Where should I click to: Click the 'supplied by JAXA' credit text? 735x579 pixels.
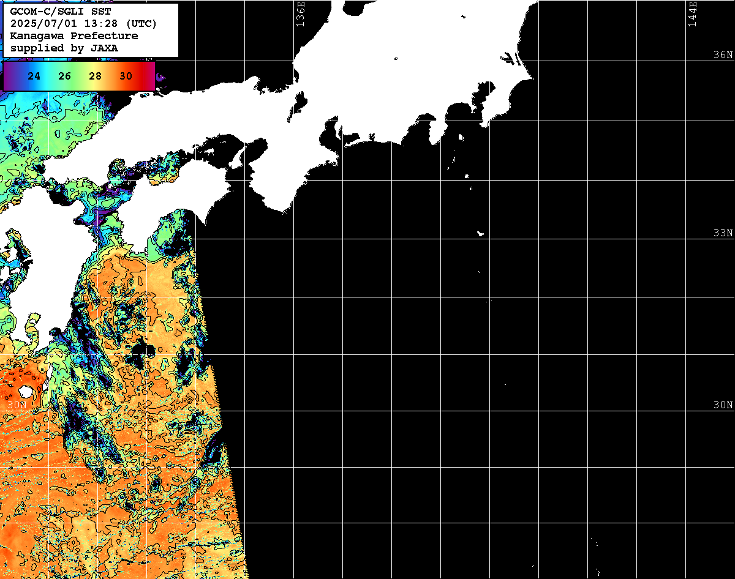click(x=64, y=48)
